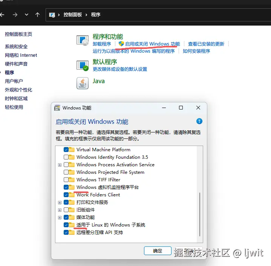Click the features list vertical scrollbar thumb
This screenshot has width=271, height=266.
point(200,214)
